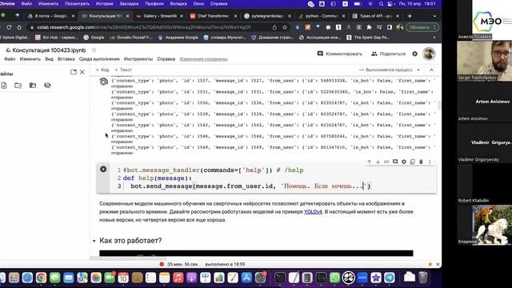Open a new Chrome tab
512x288 pixels.
pyautogui.click(x=410, y=16)
